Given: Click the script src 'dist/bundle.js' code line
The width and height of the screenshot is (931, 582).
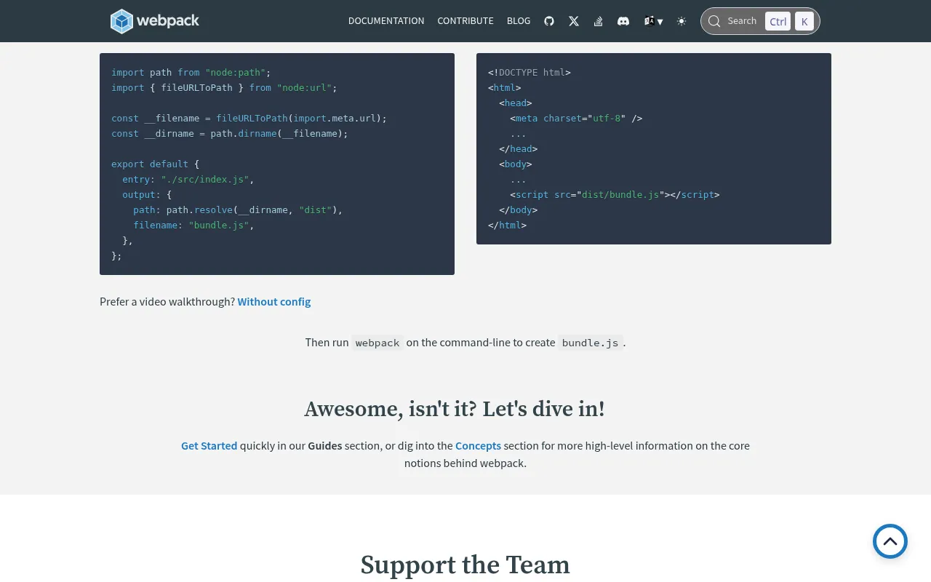Looking at the screenshot, I should point(615,194).
